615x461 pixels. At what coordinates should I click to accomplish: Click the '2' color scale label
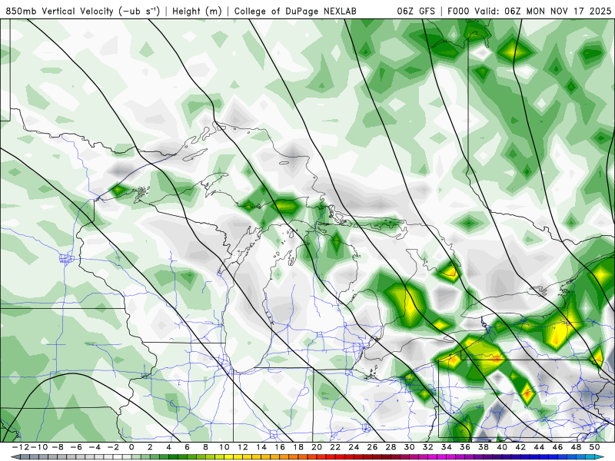tap(150, 447)
